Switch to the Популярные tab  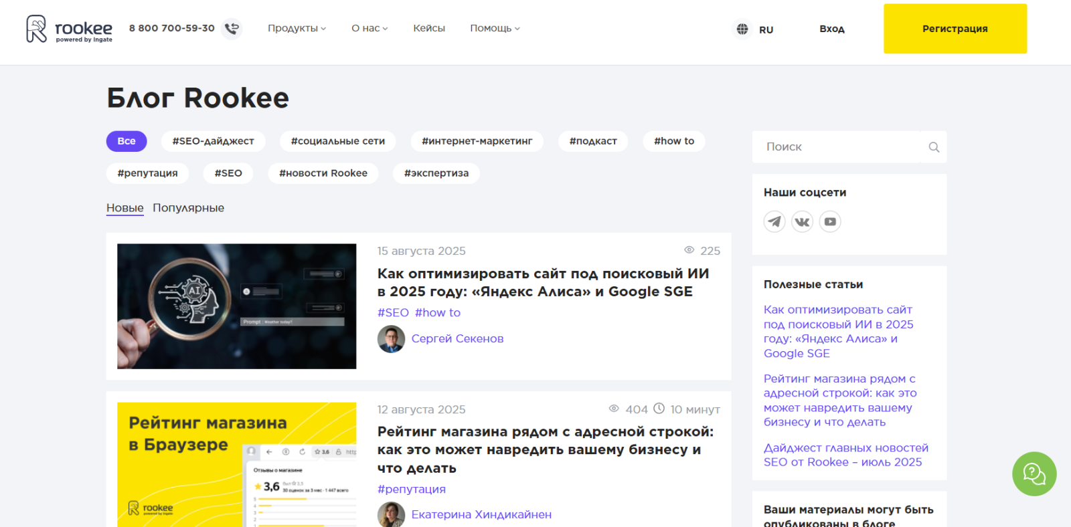click(x=188, y=208)
